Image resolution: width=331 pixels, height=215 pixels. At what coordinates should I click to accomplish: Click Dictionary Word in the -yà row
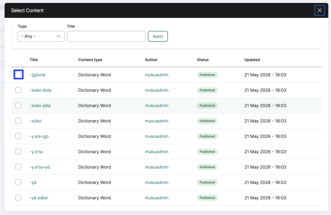coord(95,183)
